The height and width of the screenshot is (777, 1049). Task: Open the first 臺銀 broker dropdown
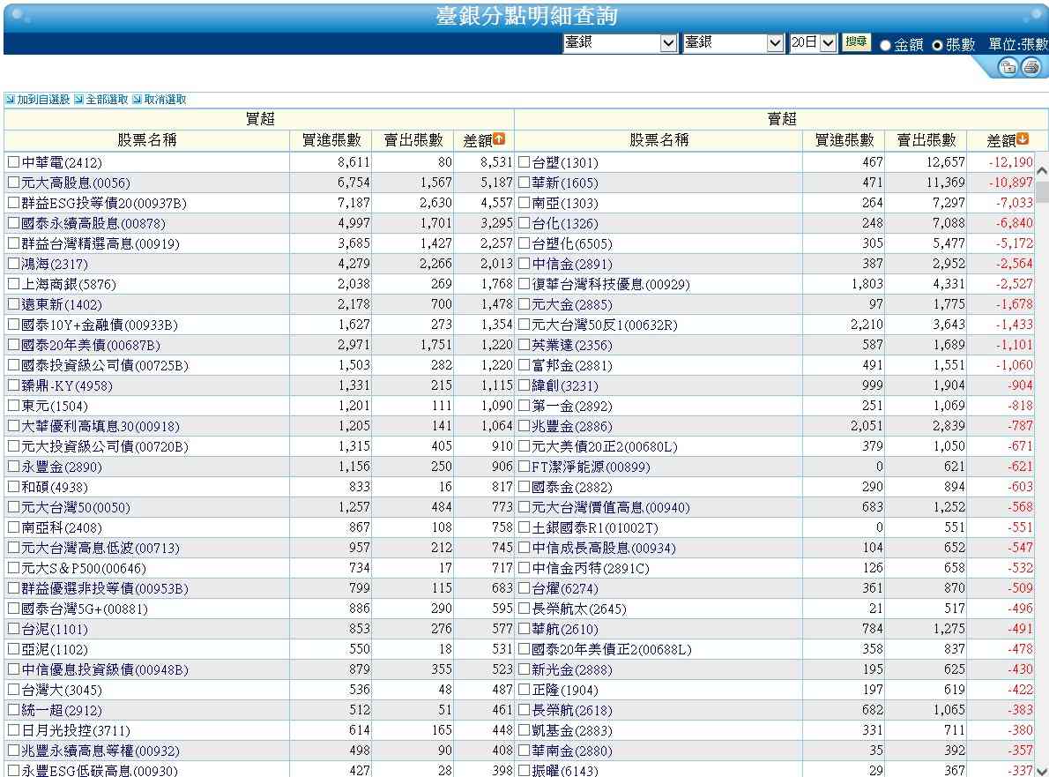click(621, 43)
